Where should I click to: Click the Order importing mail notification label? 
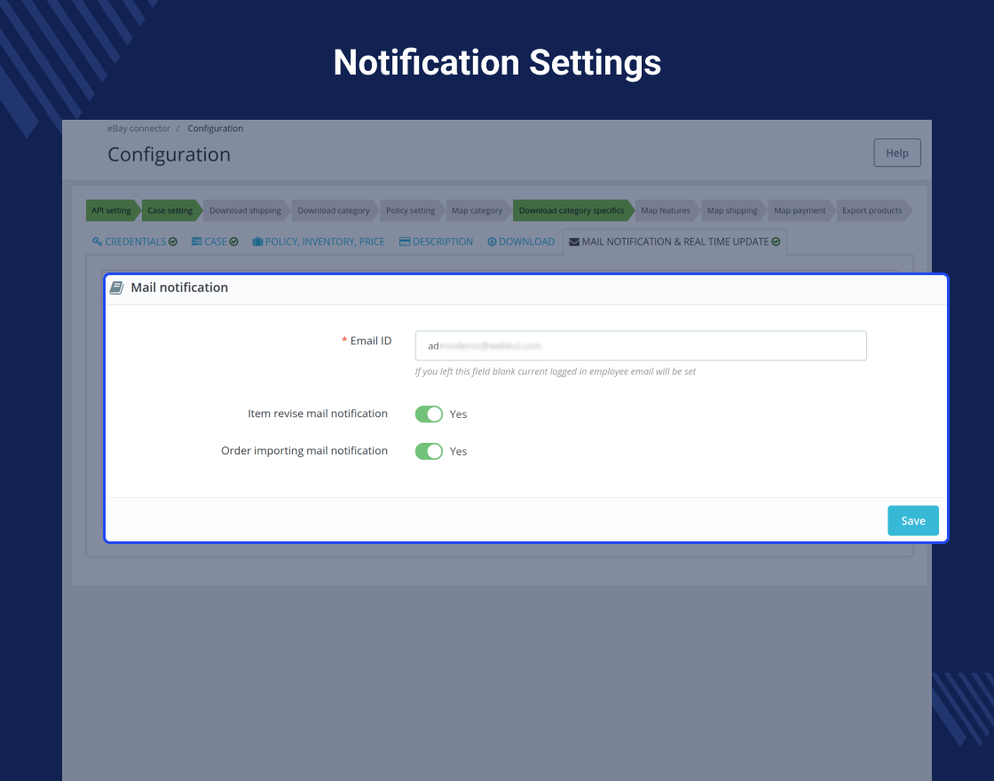pos(304,451)
